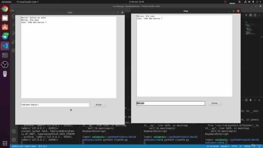The image size is (263, 148).
Task: Open Extensions in VS Code activity bar
Action: coord(14,50)
